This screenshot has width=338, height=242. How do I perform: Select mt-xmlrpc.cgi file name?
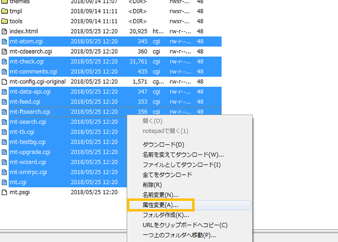click(28, 172)
